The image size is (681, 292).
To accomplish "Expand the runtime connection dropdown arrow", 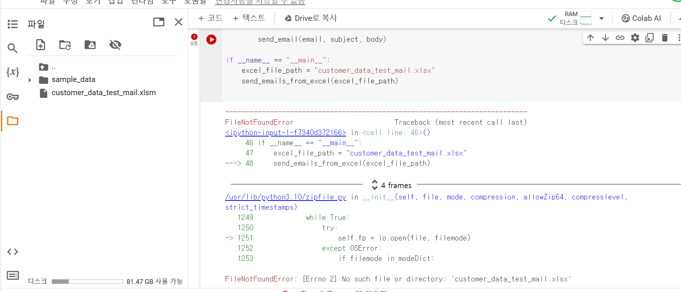I will [601, 18].
